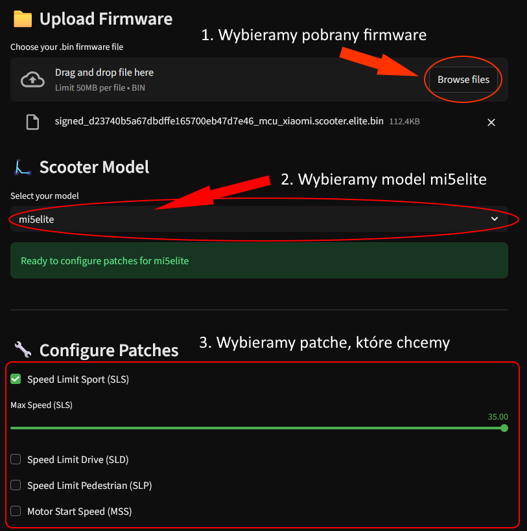527x531 pixels.
Task: Click the scooter icon beside Scooter Model
Action: (23, 167)
